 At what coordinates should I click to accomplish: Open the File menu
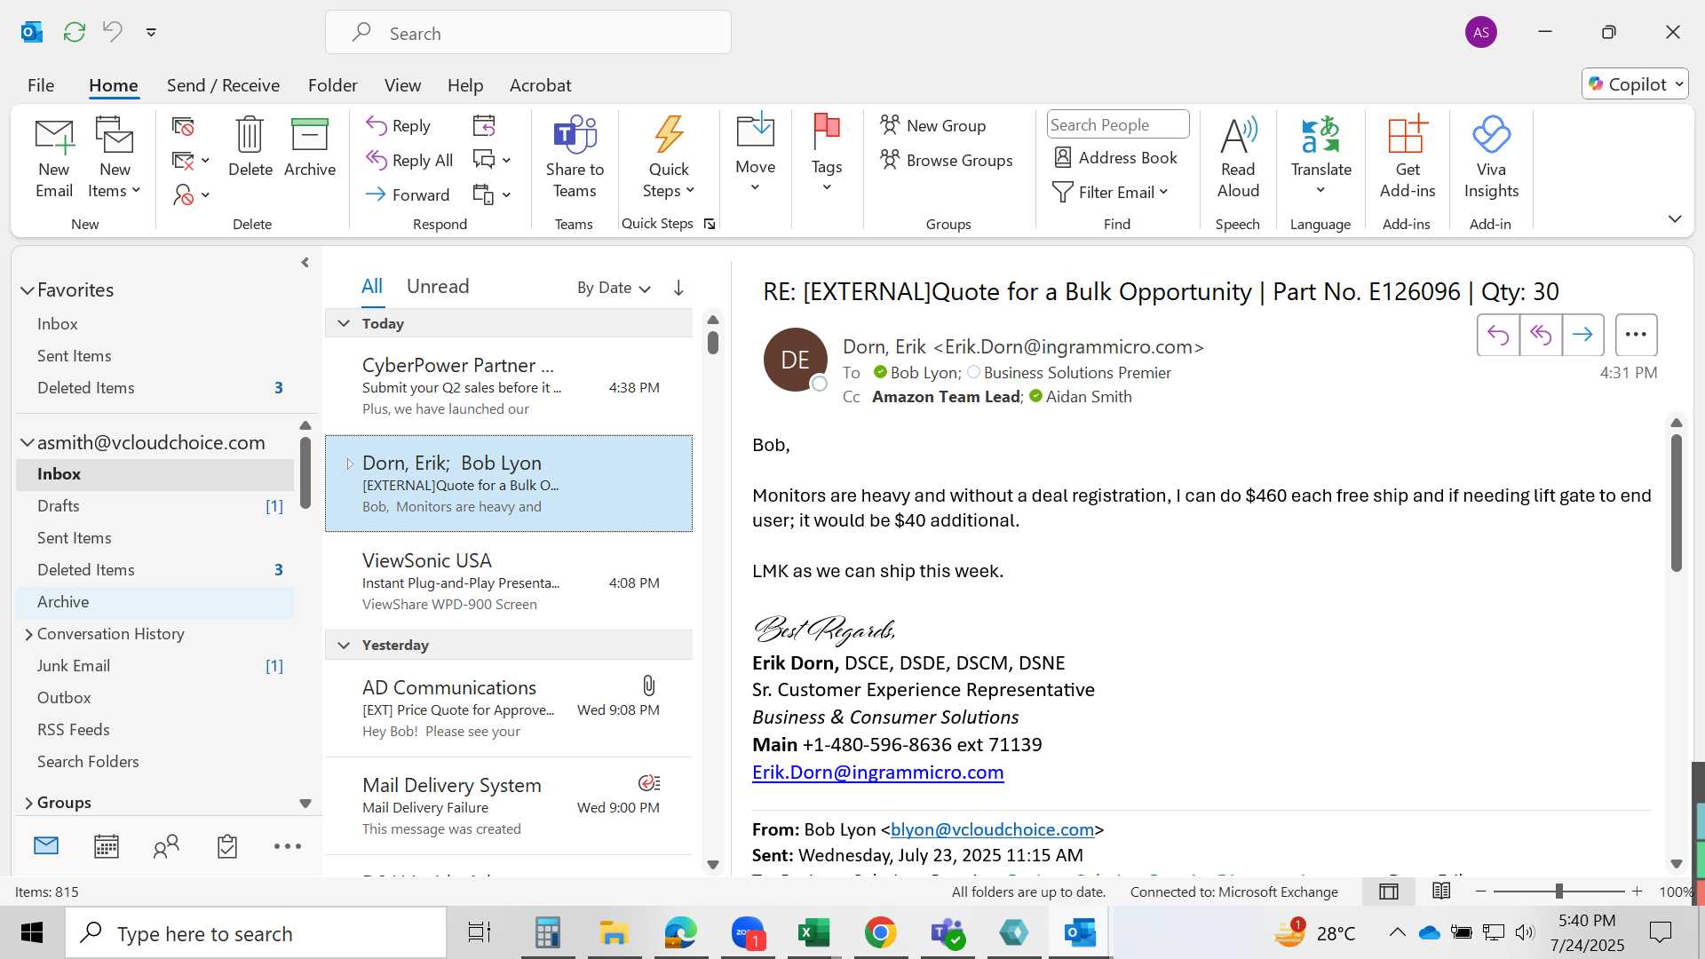[41, 85]
